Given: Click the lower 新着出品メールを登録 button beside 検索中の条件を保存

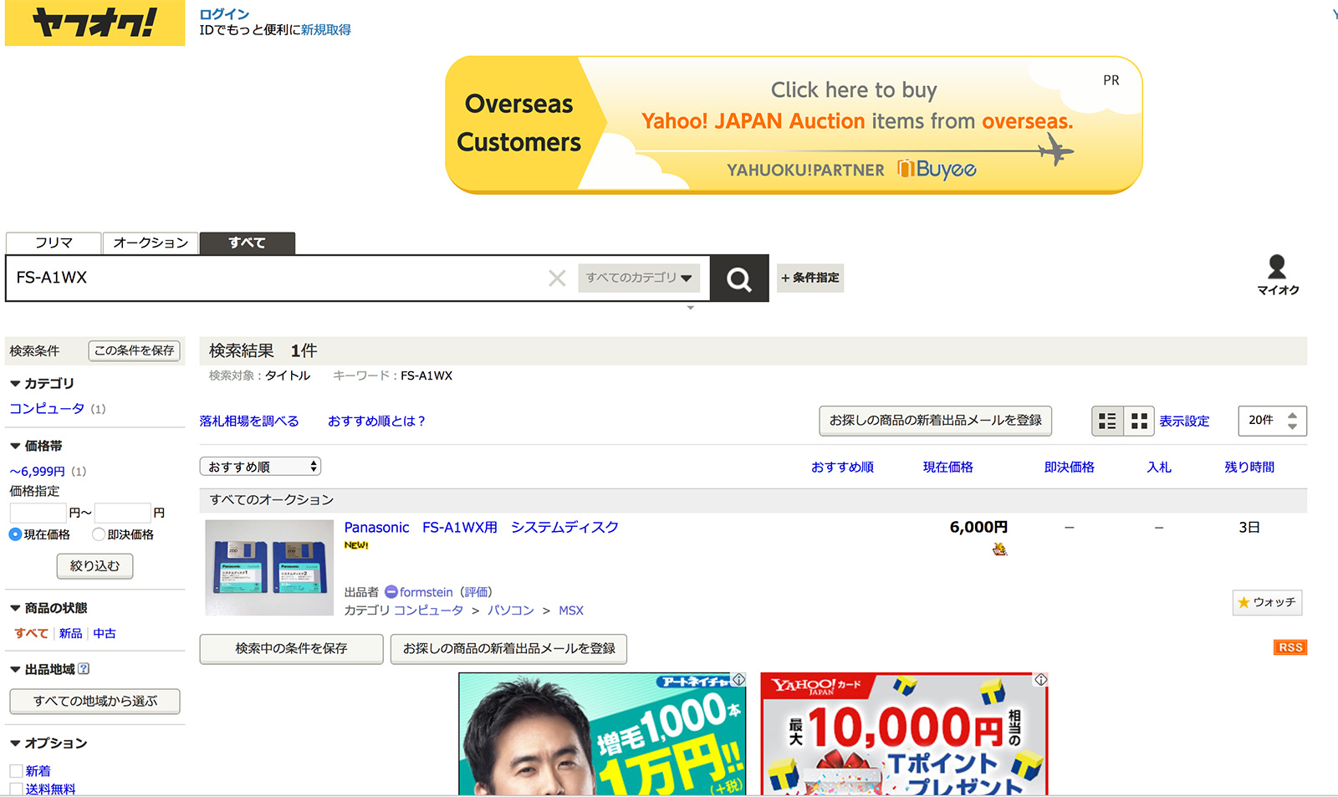Looking at the screenshot, I should coord(508,649).
